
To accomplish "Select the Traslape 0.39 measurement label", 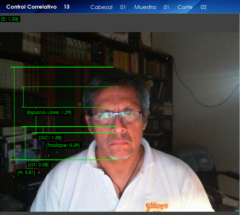I will [63, 145].
